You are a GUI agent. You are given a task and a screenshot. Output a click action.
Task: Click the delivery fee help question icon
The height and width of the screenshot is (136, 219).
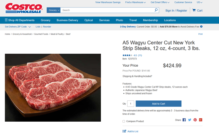click(201, 27)
